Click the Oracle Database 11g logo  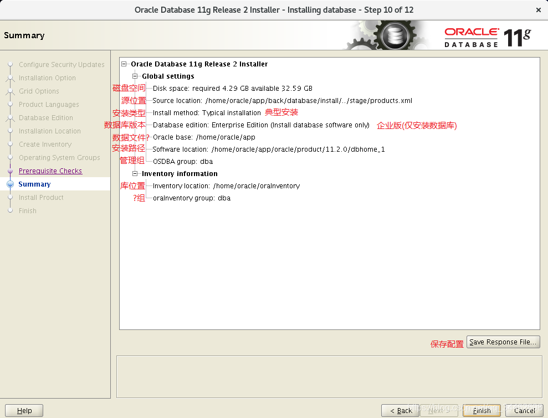click(x=488, y=37)
